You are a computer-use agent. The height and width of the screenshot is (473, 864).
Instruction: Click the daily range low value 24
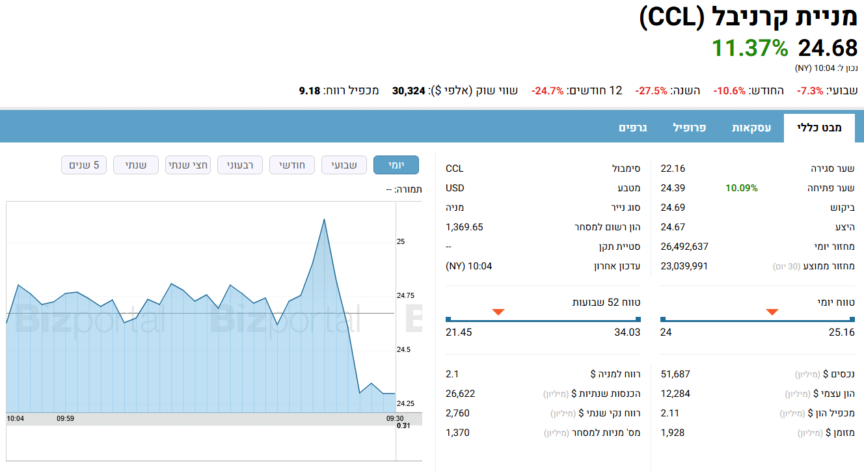[x=666, y=332]
